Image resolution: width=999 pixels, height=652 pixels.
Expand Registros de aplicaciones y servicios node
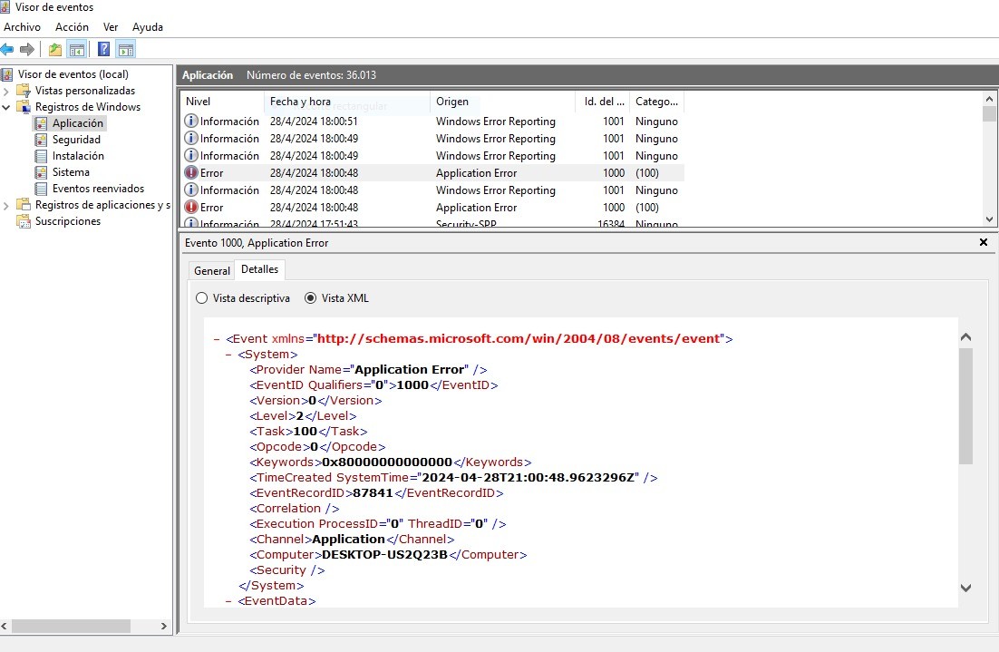[x=5, y=205]
